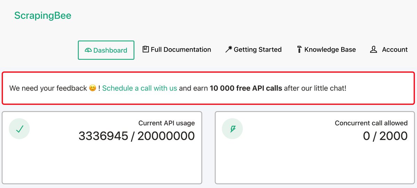The width and height of the screenshot is (417, 188).
Task: Open the Knowledge Base
Action: [x=326, y=50]
